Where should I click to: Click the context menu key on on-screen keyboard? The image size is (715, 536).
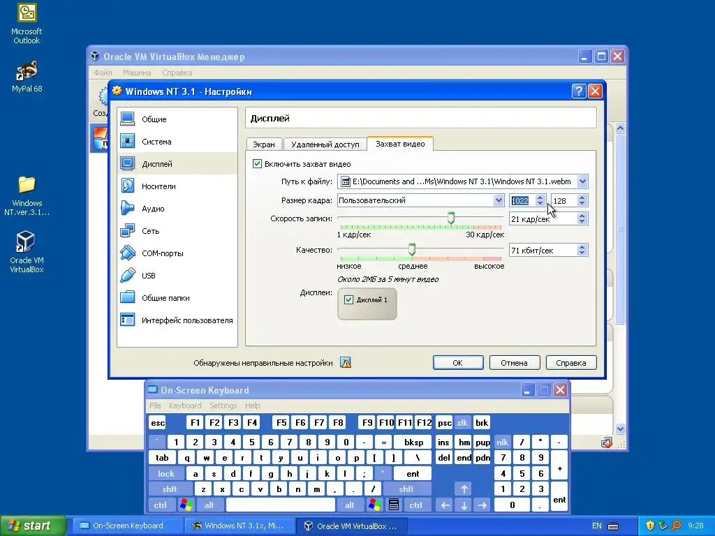(394, 505)
